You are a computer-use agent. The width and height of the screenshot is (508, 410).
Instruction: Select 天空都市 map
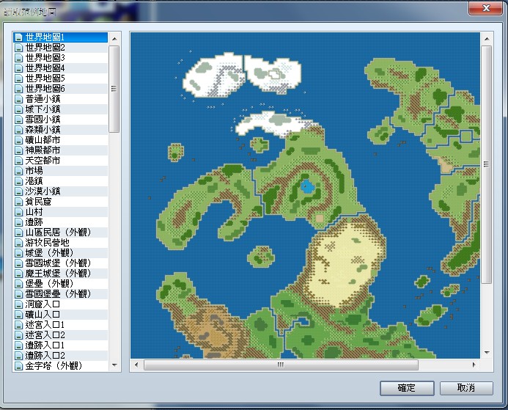(x=61, y=161)
